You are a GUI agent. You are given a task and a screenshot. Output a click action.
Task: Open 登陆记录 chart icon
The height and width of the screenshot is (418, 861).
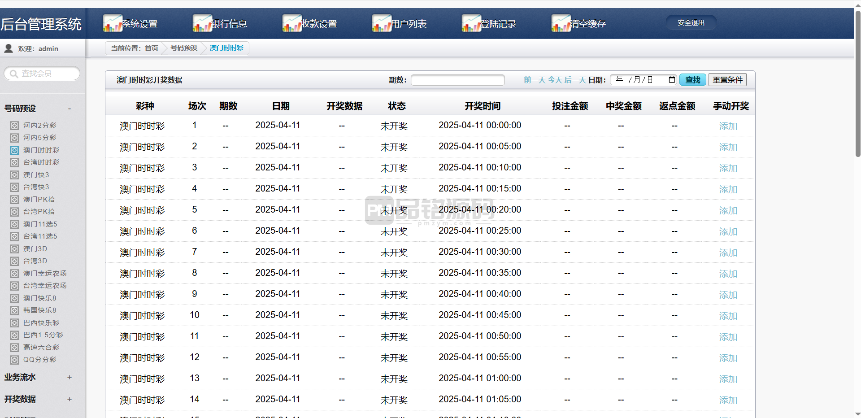(x=471, y=23)
